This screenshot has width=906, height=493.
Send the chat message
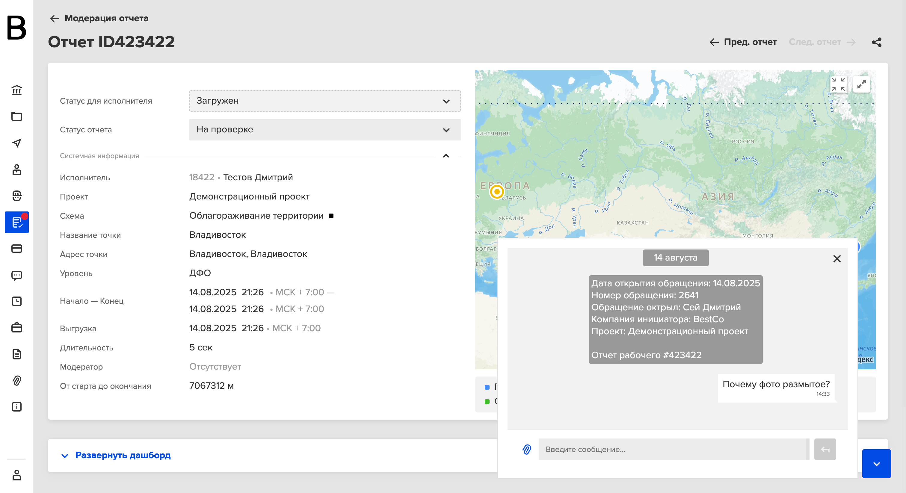coord(825,449)
